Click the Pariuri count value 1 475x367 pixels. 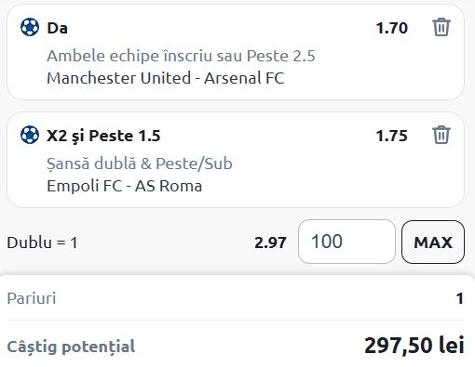(460, 298)
